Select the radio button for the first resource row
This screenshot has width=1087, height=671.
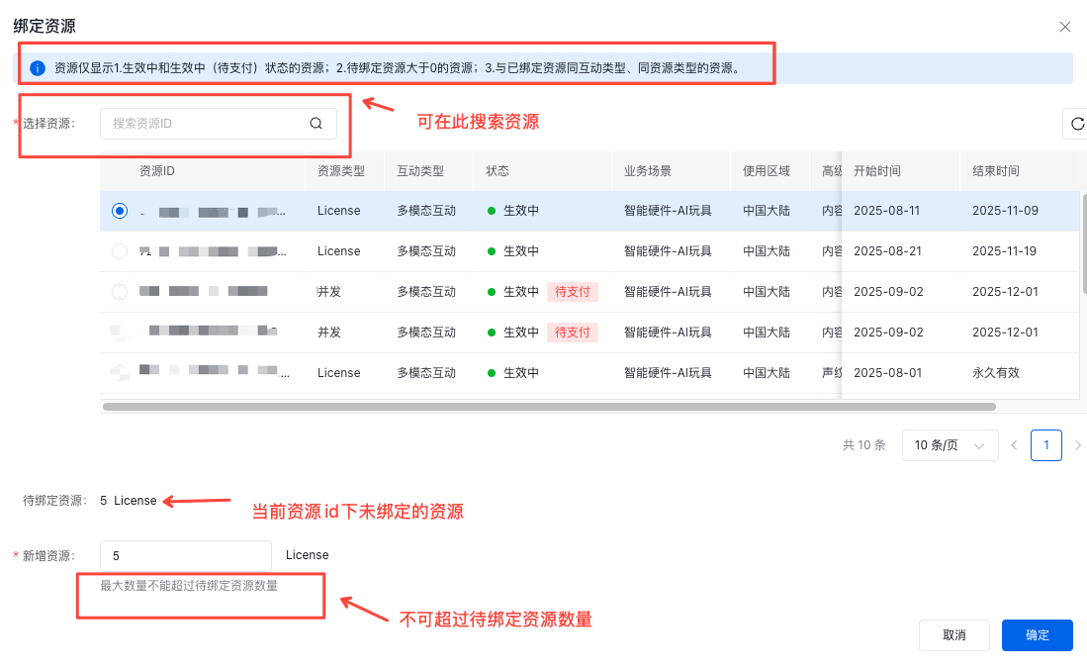click(120, 211)
